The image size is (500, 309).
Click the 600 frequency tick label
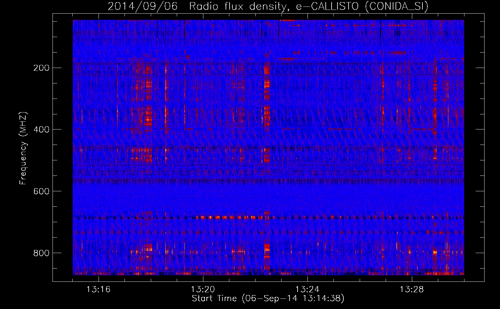(41, 191)
